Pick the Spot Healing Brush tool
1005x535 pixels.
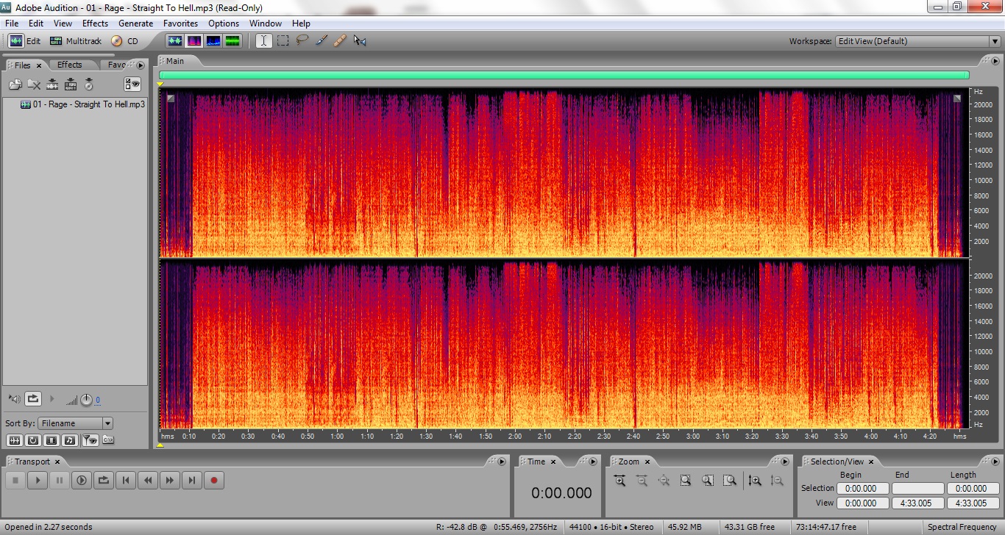(340, 41)
